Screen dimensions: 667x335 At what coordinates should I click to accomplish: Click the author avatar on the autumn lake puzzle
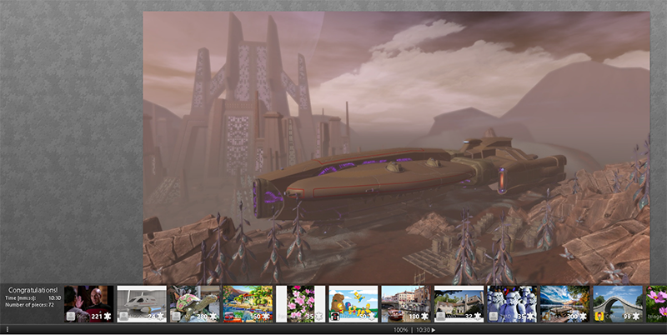pyautogui.click(x=547, y=317)
